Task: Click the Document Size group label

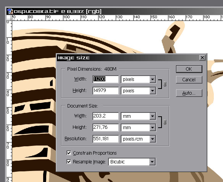Action: pyautogui.click(x=82, y=106)
